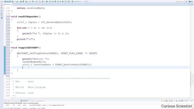
Task: Open the Problems tab in bottom panel
Action: pos(16,101)
